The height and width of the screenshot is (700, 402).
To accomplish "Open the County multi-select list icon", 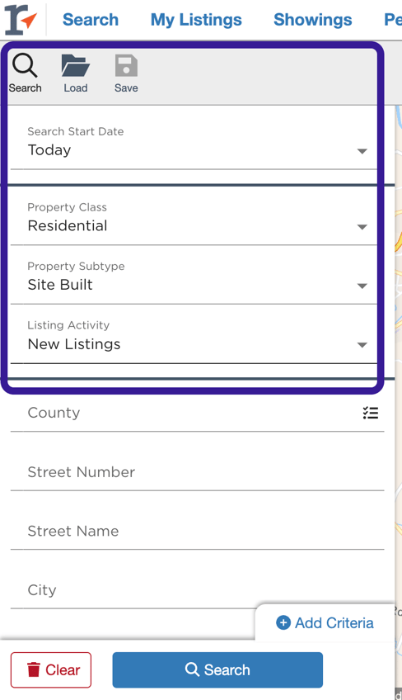I will (371, 413).
